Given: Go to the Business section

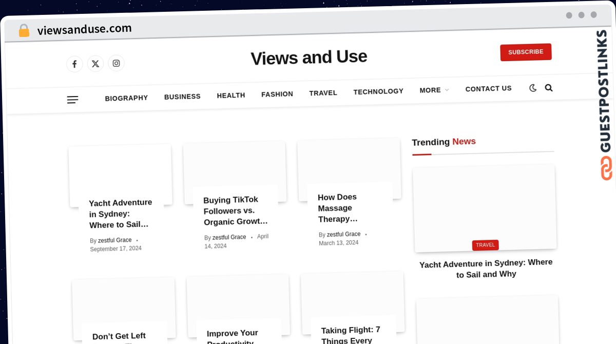Looking at the screenshot, I should [x=182, y=97].
